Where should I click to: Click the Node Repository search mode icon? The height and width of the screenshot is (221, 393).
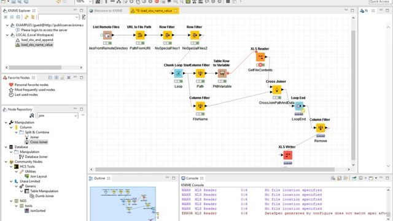click(32, 115)
